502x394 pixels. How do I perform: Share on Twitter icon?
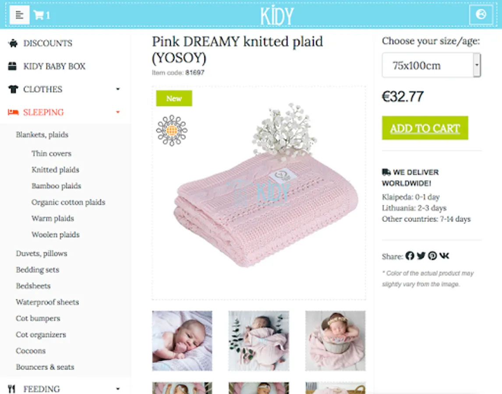(421, 256)
